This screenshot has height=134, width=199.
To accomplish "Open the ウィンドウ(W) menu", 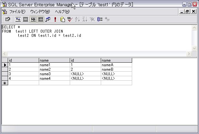I will pos(40,12).
